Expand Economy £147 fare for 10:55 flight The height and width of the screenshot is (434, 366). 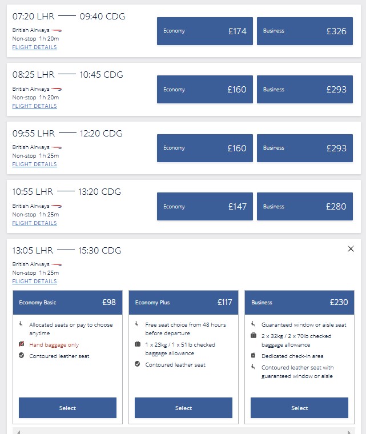[205, 207]
